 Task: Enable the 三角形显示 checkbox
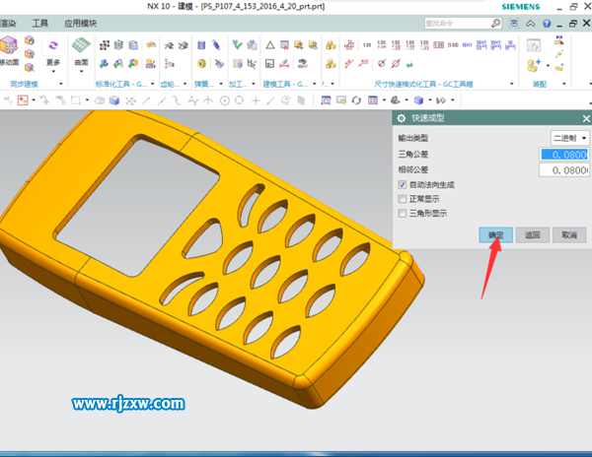403,214
